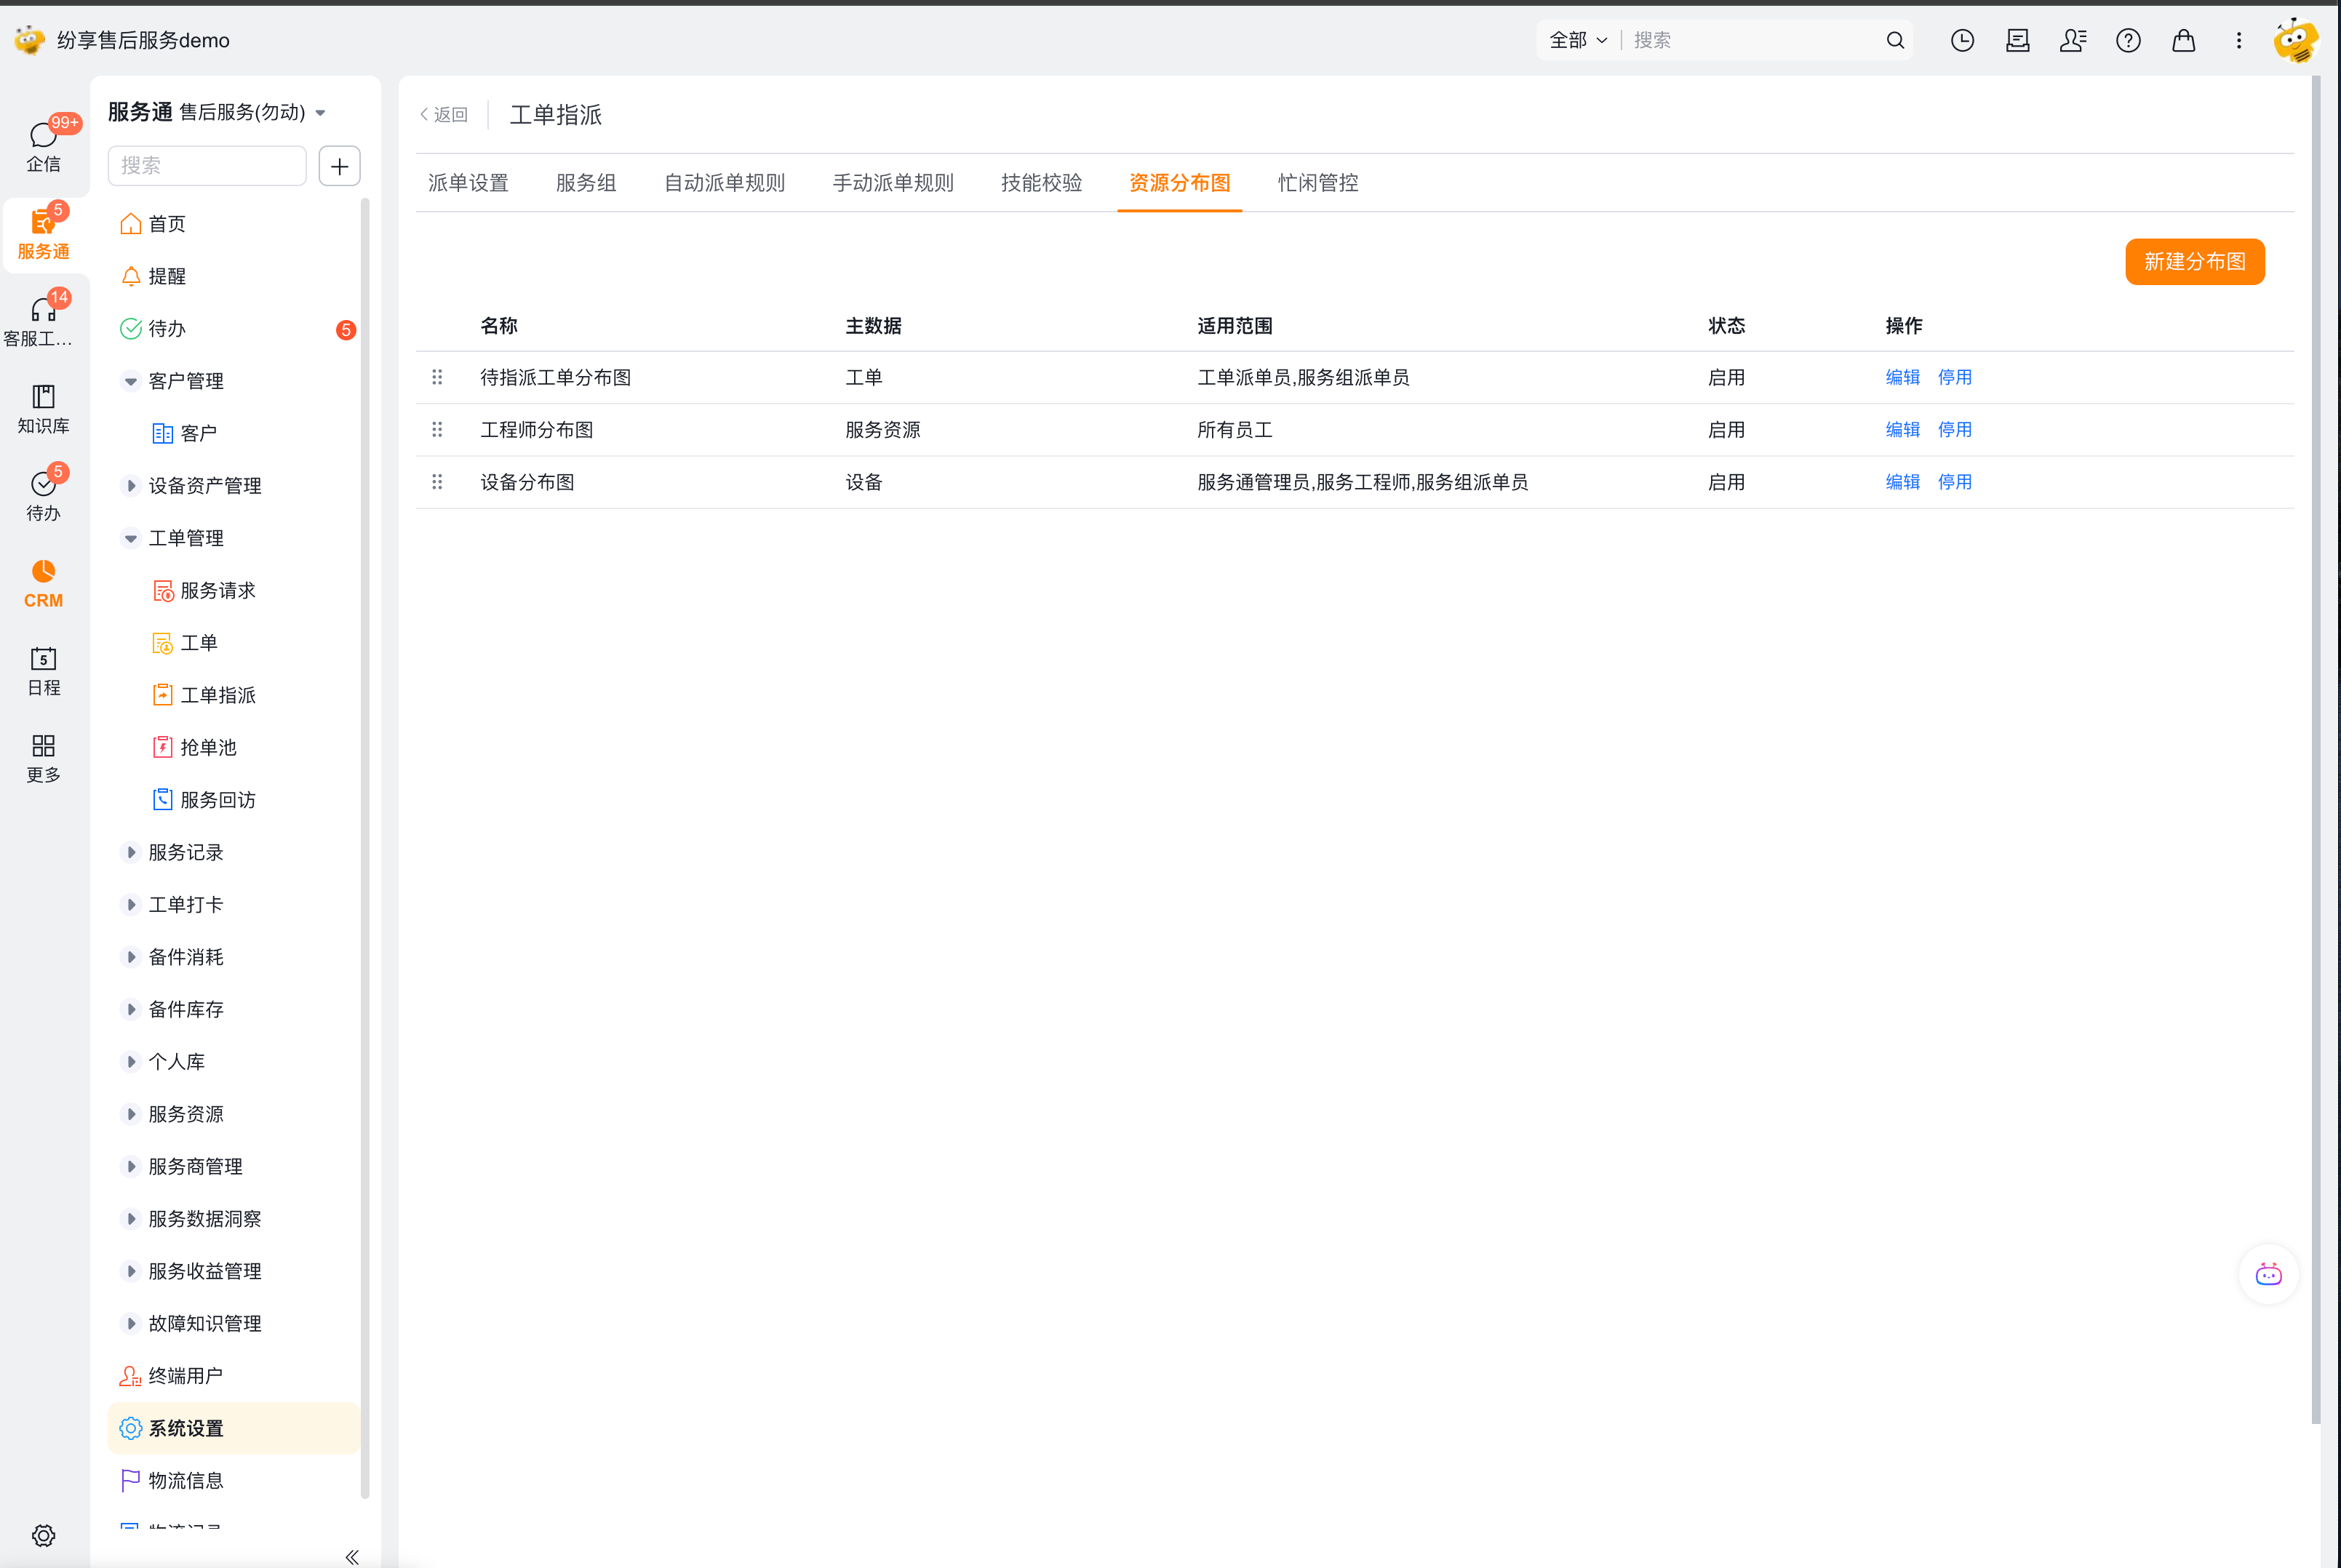Open settings gear at bottom-left corner
Image resolution: width=2341 pixels, height=1568 pixels.
coord(43,1535)
